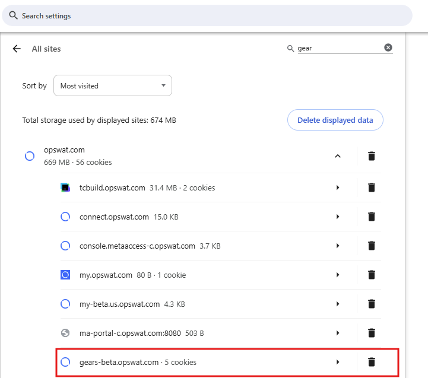Screen dimensions: 428x378
Task: Delete tcbuild.opswat.com data with trash icon
Action: tap(372, 188)
